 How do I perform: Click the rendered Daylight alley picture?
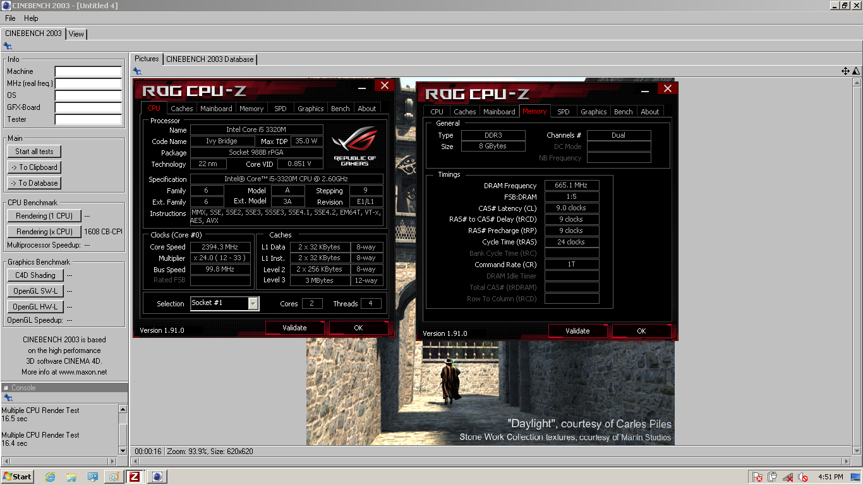[x=490, y=392]
